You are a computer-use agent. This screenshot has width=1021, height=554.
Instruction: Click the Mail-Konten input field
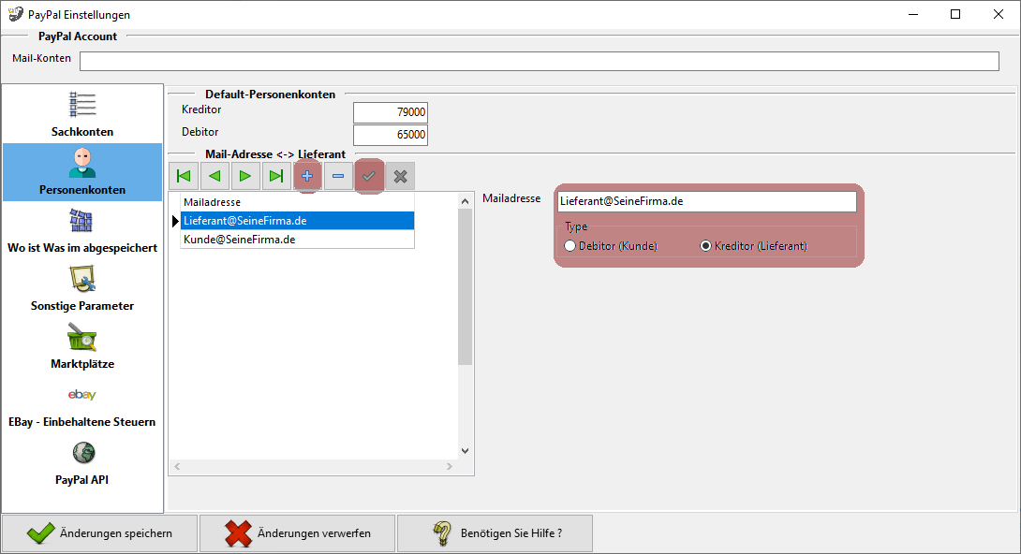tap(539, 61)
